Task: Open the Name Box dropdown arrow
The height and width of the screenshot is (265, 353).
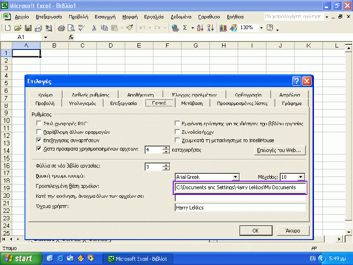Action: point(46,37)
